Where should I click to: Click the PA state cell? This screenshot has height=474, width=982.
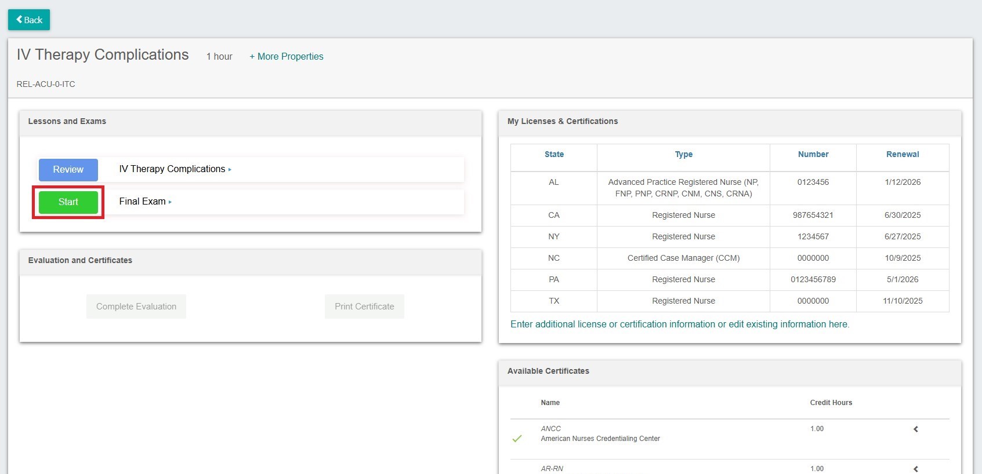coord(554,279)
